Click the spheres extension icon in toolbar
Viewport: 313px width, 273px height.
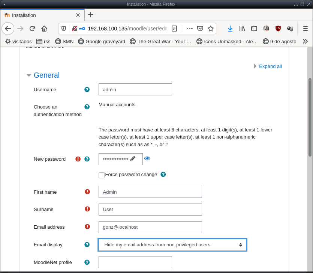coord(290,29)
